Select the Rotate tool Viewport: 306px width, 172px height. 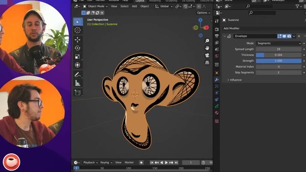(x=77, y=48)
